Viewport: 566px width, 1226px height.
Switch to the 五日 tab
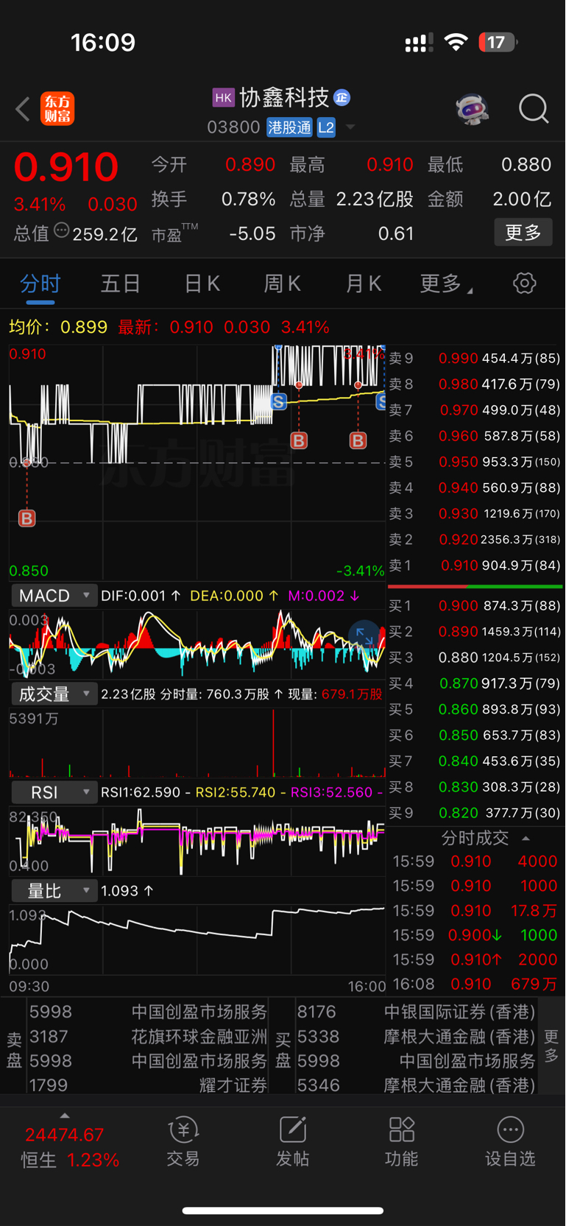121,283
